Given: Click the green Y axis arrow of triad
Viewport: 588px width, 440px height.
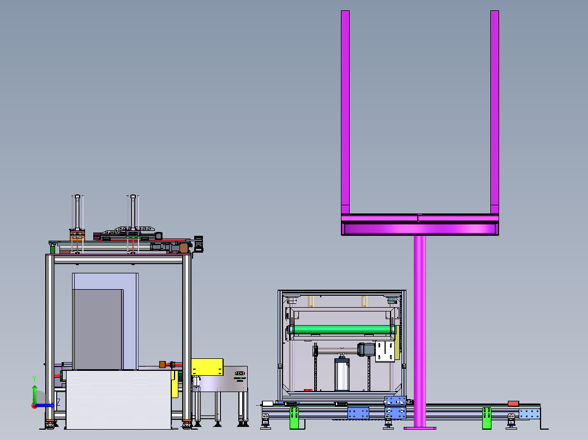Looking at the screenshot, I should coord(34,394).
